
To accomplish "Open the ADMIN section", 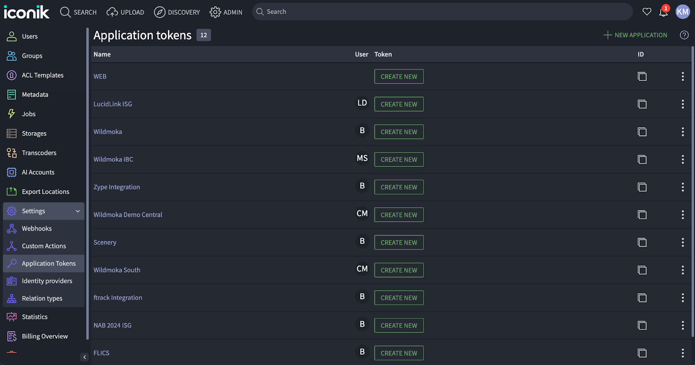I will coord(226,12).
